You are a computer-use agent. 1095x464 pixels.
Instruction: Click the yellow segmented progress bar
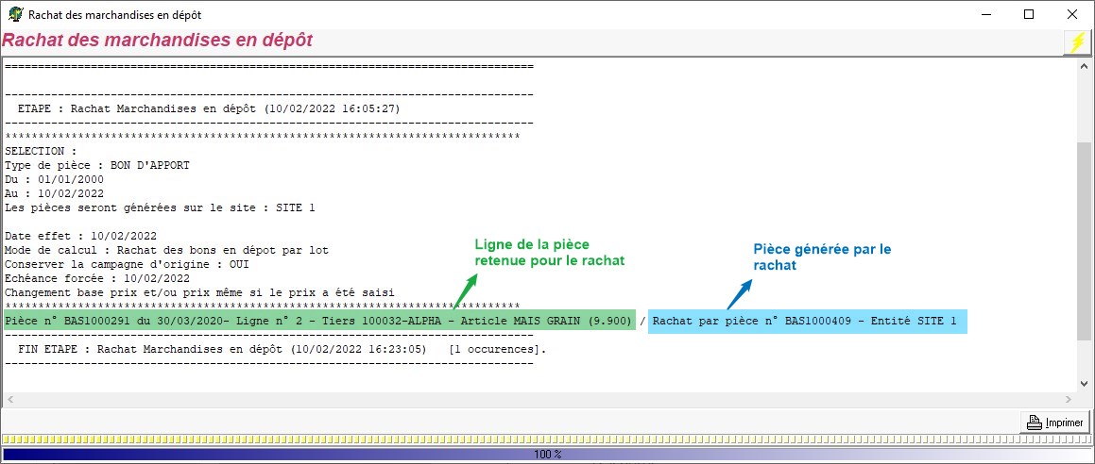pos(546,439)
